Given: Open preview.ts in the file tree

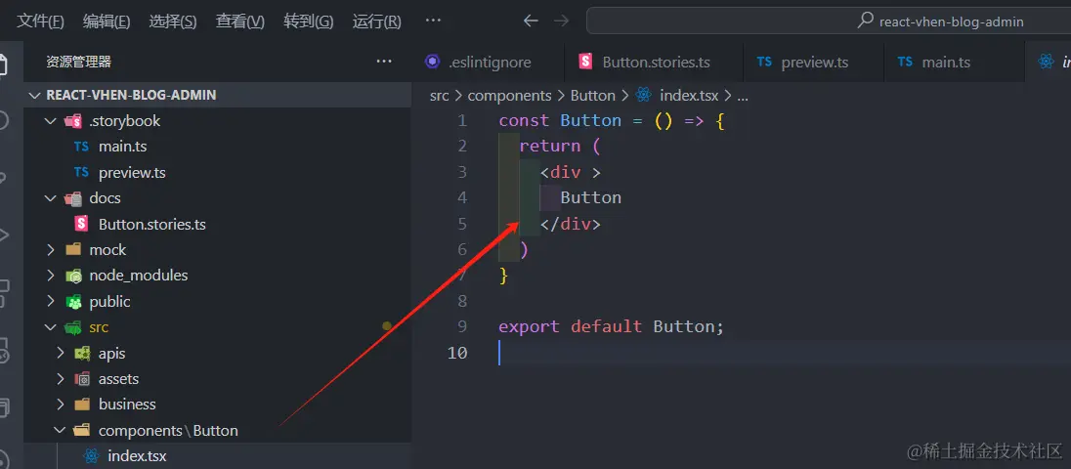Looking at the screenshot, I should tap(217, 173).
